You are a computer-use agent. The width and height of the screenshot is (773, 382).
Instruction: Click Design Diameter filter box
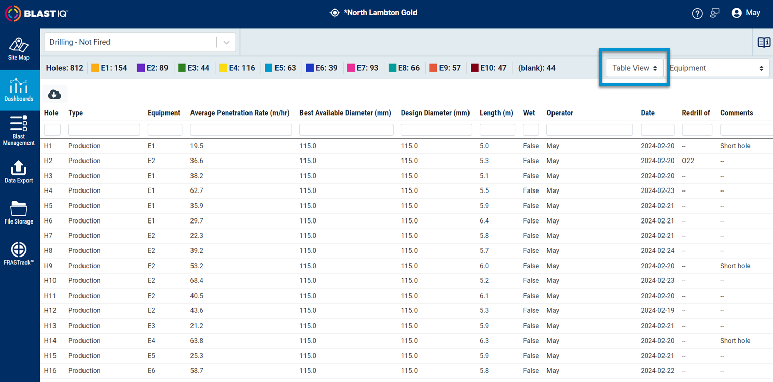click(436, 130)
